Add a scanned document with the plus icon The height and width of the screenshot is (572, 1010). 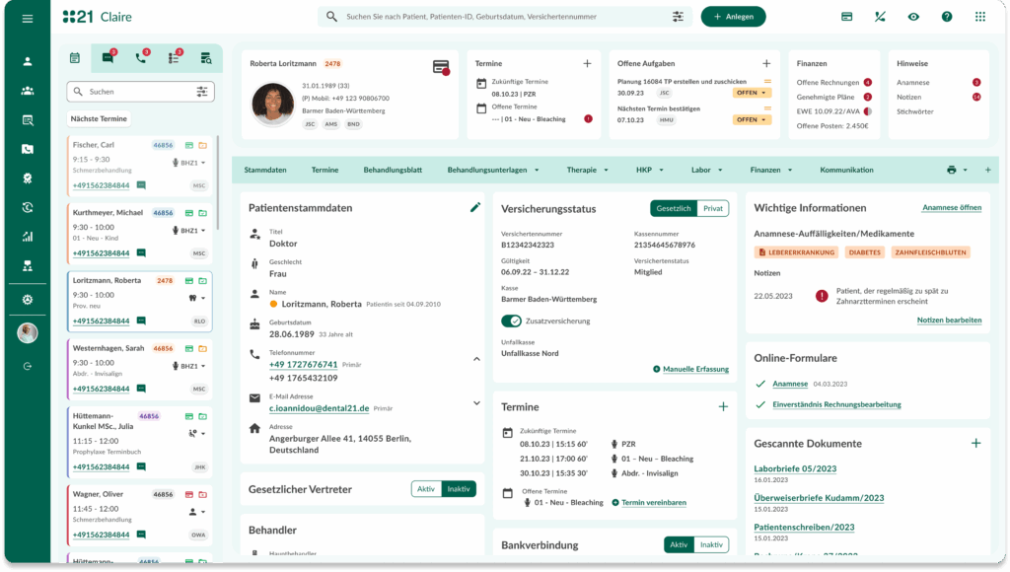coord(975,444)
